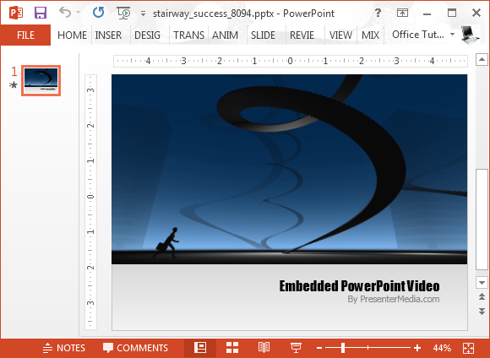The height and width of the screenshot is (358, 490).
Task: Toggle the Comments pane
Action: 135,348
